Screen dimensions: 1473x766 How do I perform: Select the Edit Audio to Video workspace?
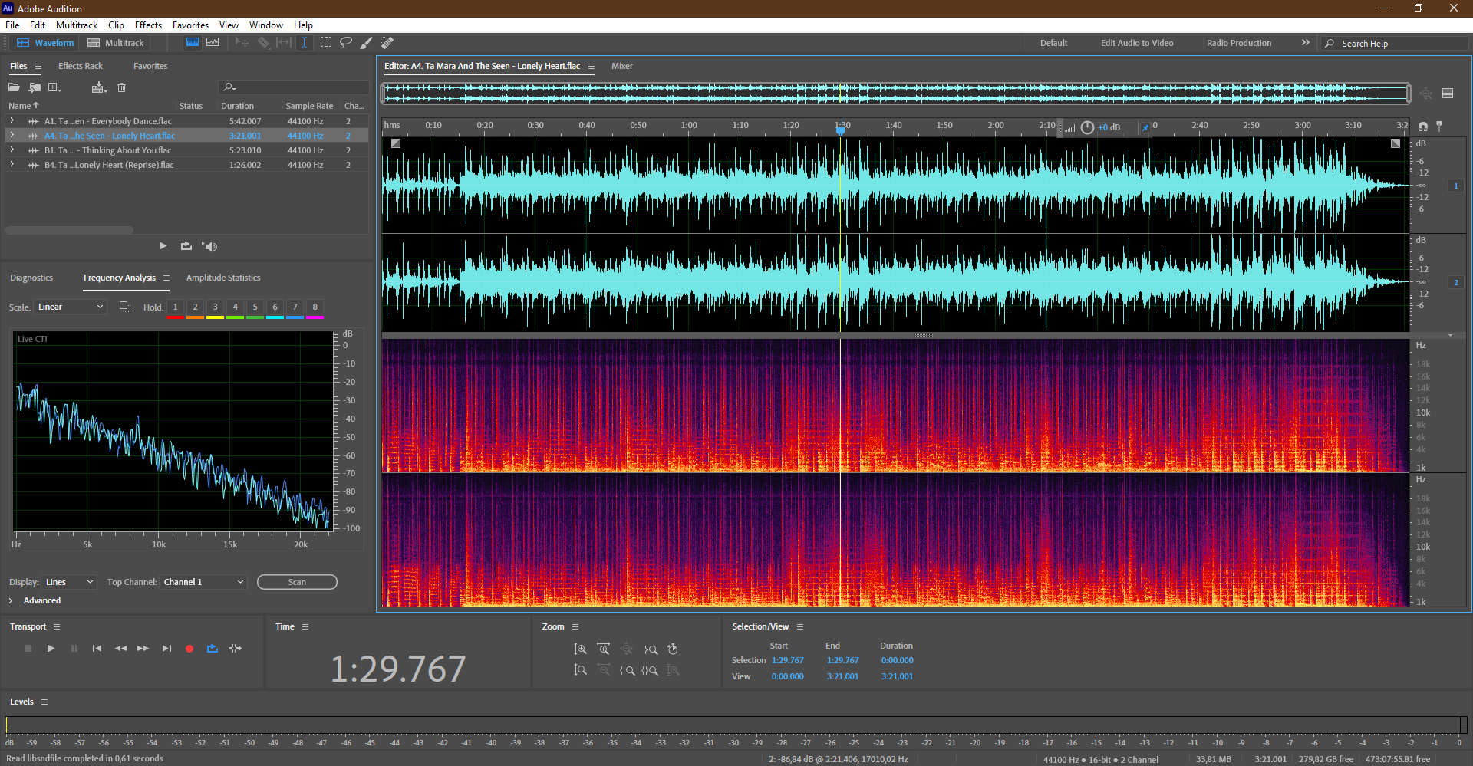coord(1137,43)
